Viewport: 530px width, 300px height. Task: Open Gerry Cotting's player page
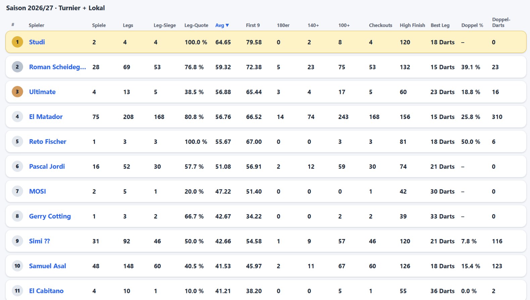pos(50,216)
